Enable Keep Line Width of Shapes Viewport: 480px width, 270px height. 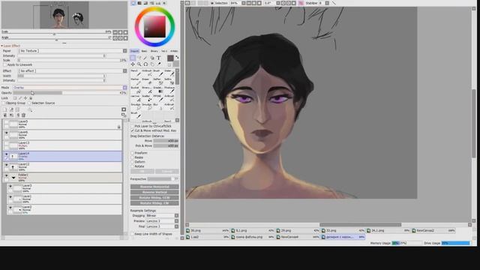[x=133, y=234]
